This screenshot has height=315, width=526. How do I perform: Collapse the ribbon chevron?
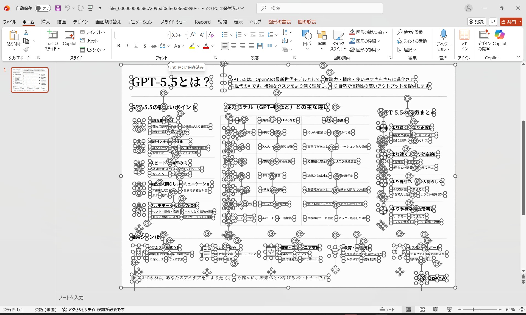[519, 57]
